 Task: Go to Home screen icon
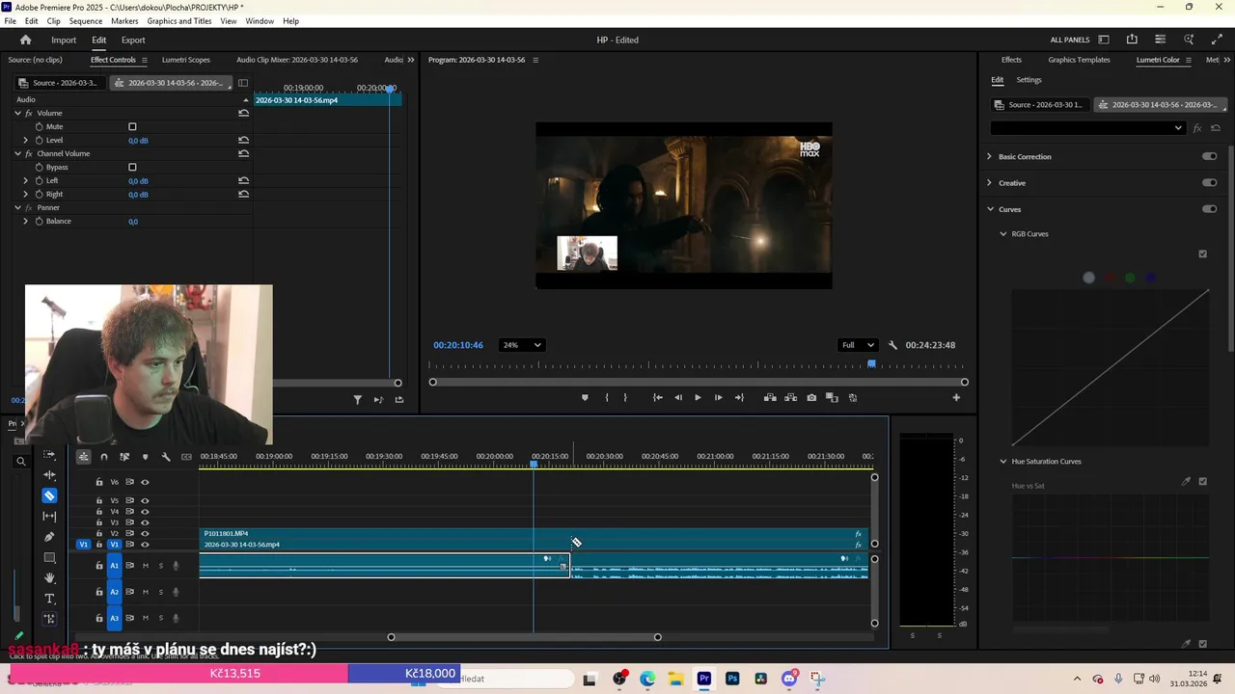tap(25, 40)
